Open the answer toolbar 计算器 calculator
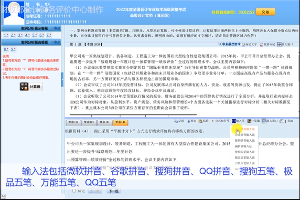 pyautogui.click(x=253, y=121)
